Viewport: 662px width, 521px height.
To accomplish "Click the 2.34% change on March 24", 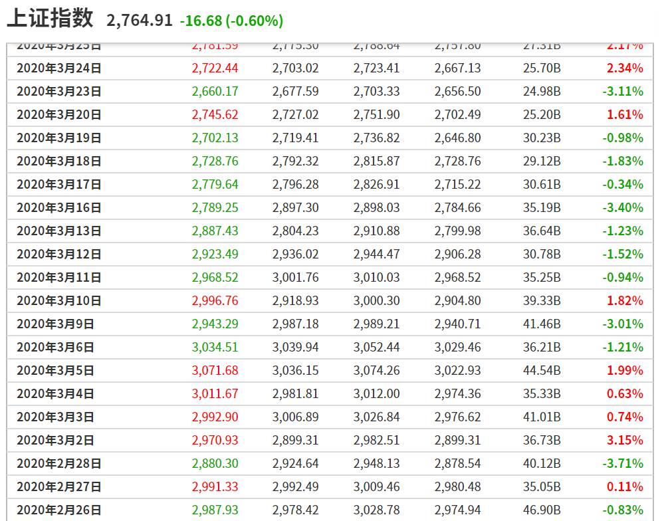I will tap(625, 68).
